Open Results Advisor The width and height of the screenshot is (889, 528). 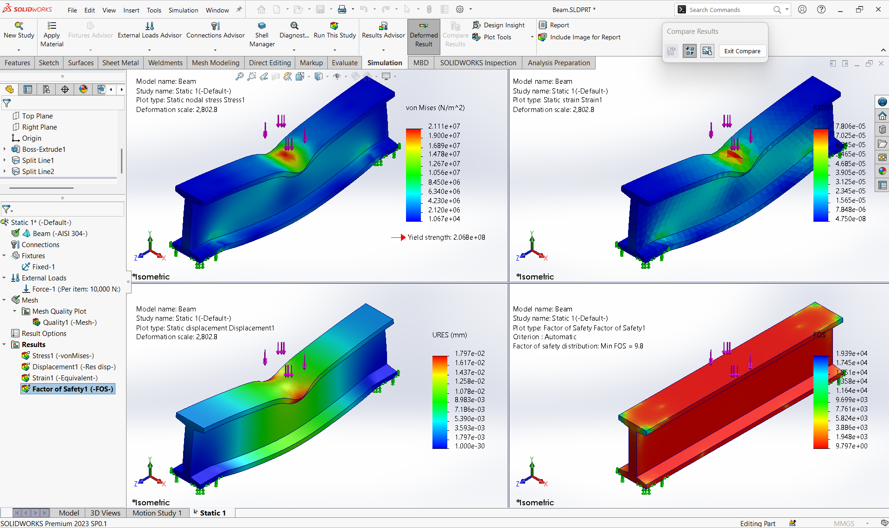pos(383,31)
